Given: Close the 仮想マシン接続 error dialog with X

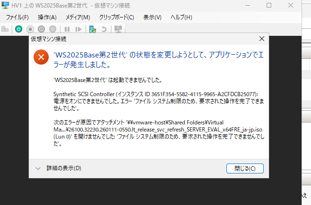Looking at the screenshot, I should tap(261, 39).
